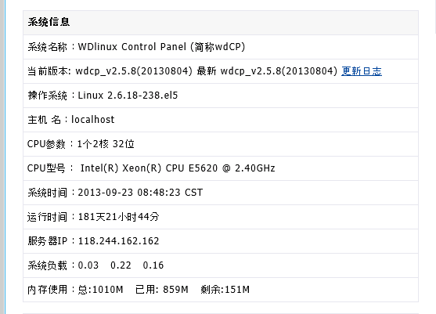Click the 运行时间 181天21小时44分 row
Screen dimensions: 436x314
(x=221, y=217)
